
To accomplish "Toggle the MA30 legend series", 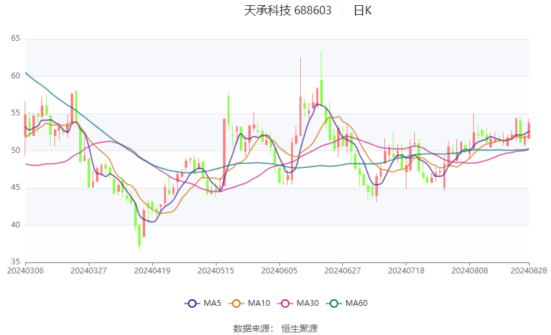I will coord(298,303).
